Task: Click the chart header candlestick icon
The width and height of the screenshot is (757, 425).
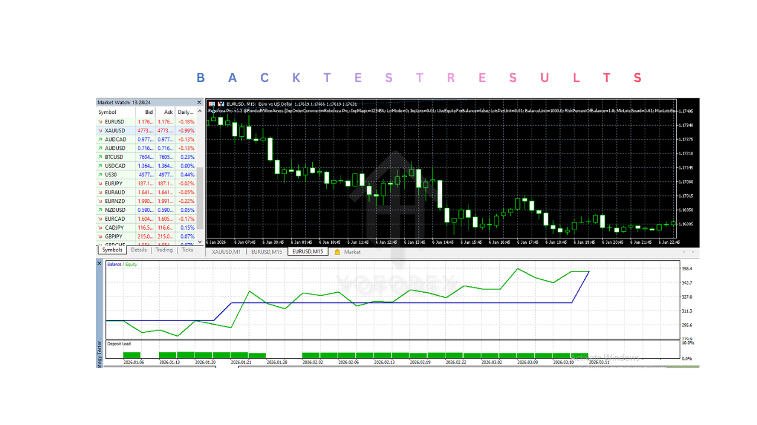Action: point(221,104)
